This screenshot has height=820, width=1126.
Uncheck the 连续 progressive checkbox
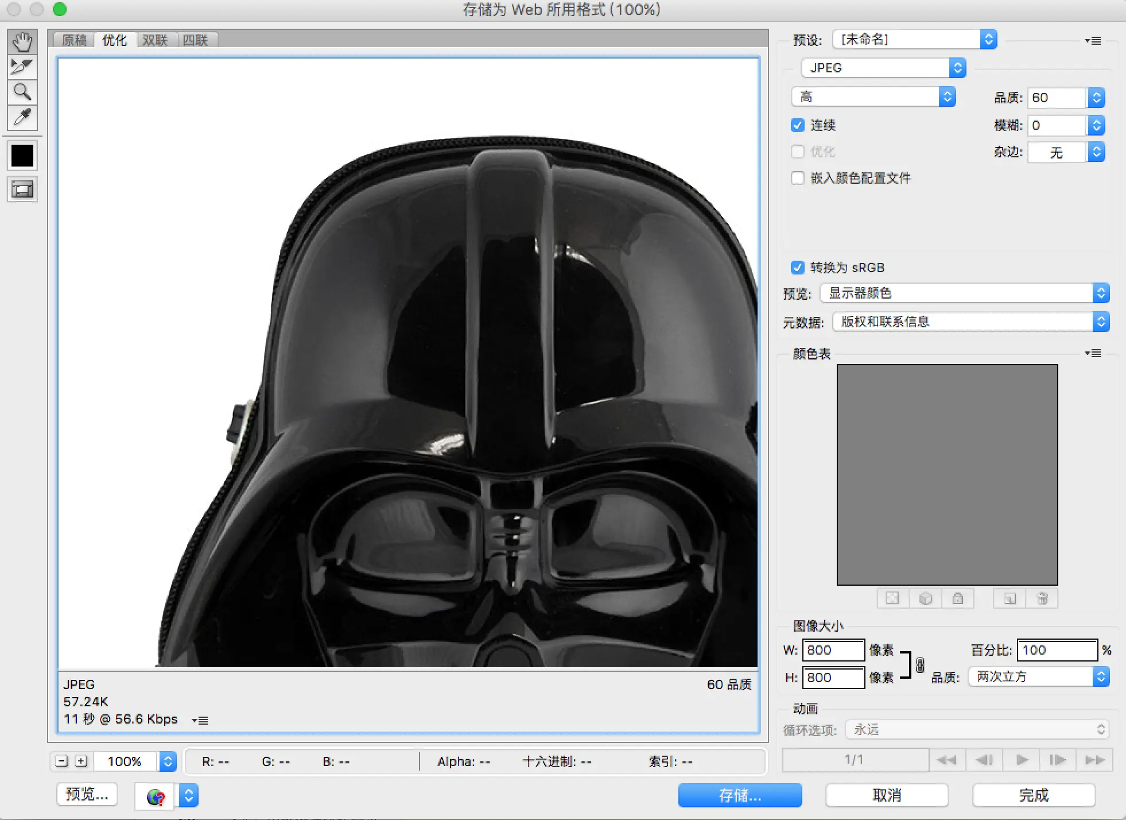(798, 125)
